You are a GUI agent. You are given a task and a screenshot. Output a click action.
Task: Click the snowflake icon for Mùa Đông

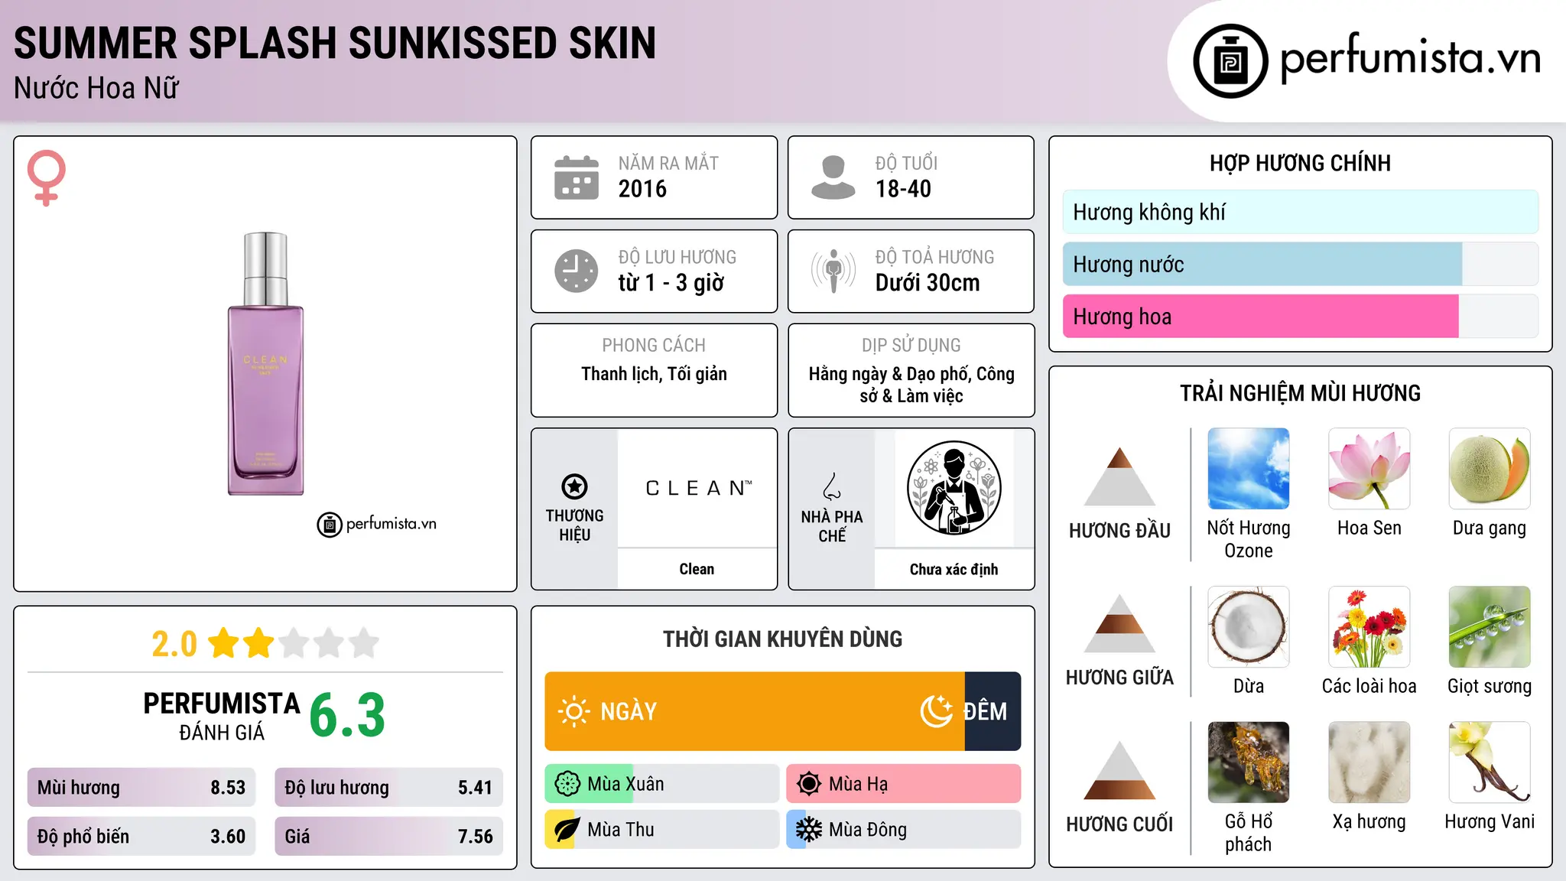tap(809, 830)
